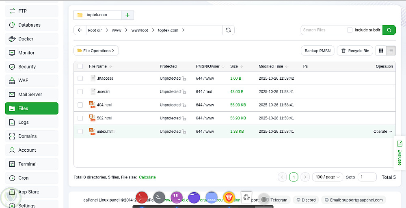Check the Include subdir checkbox
Image resolution: width=406 pixels, height=208 pixels.
click(x=350, y=30)
